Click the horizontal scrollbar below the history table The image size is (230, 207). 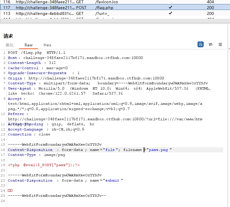[115, 21]
